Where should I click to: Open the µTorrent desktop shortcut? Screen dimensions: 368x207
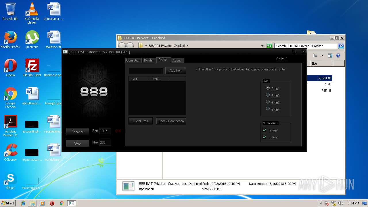(x=32, y=40)
